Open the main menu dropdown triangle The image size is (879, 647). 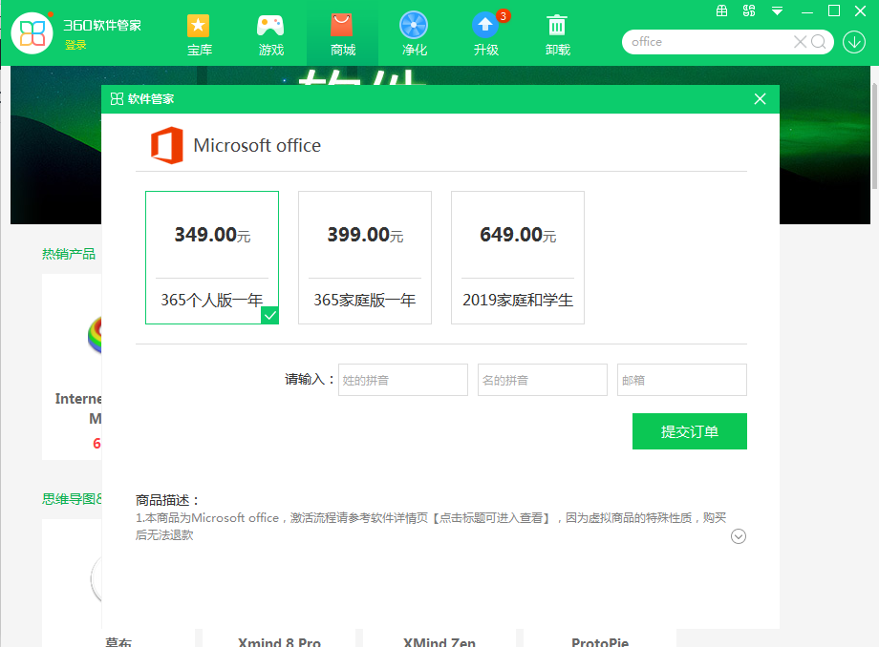click(x=777, y=11)
